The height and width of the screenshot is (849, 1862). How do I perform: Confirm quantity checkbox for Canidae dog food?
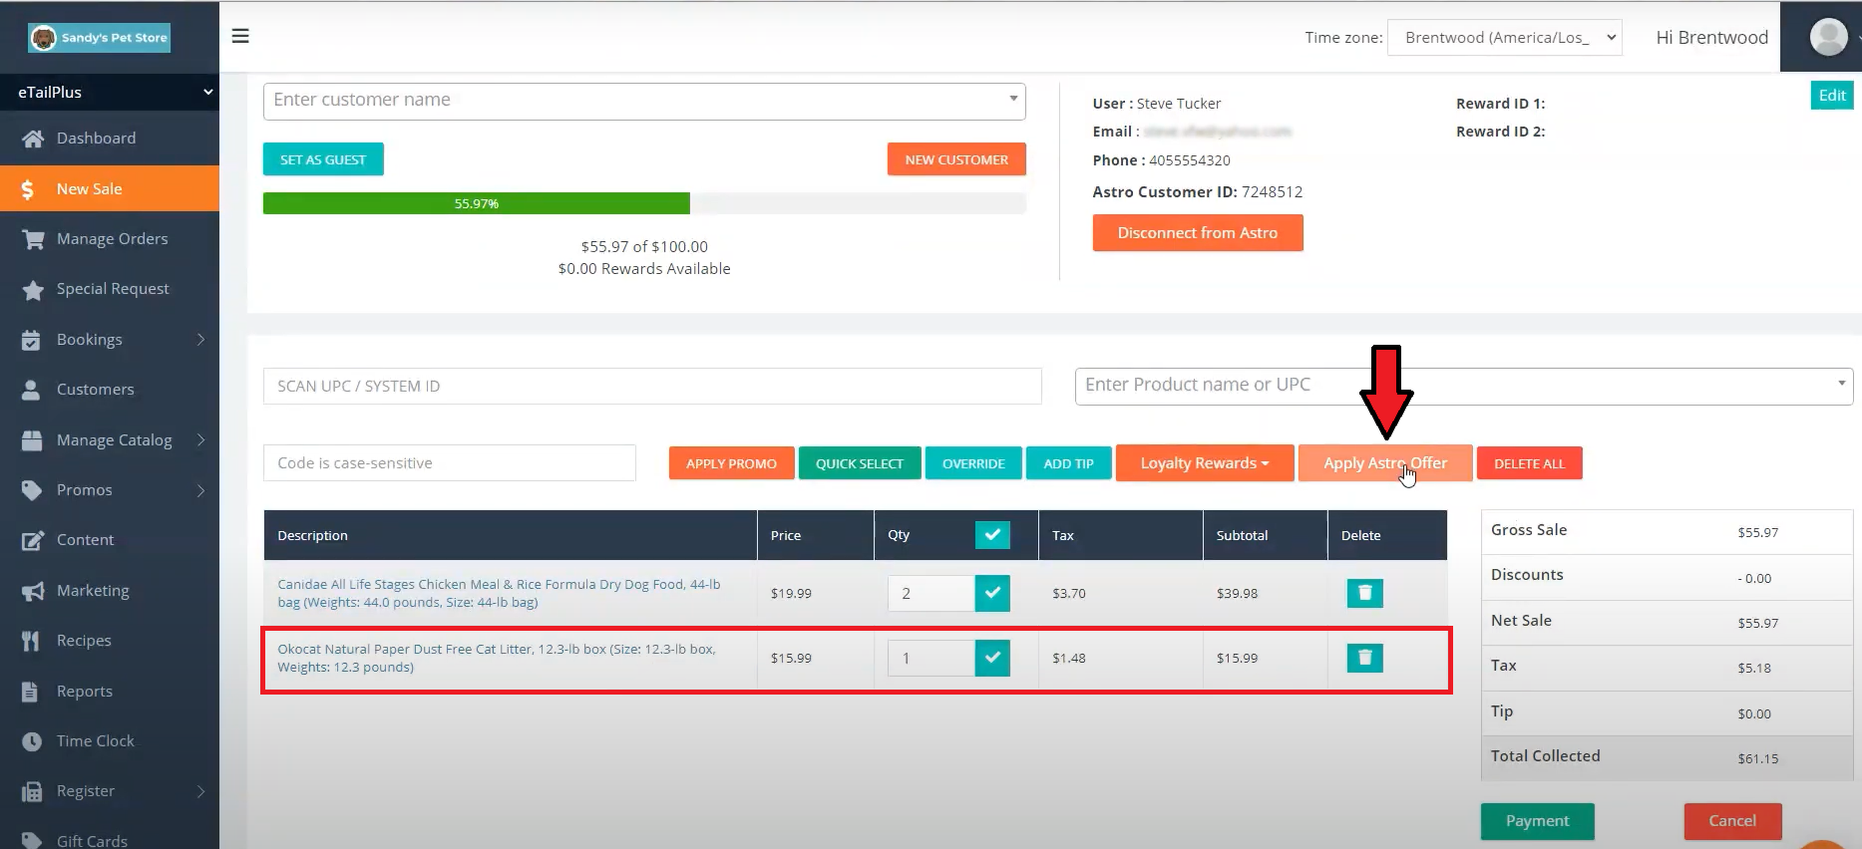pos(991,593)
